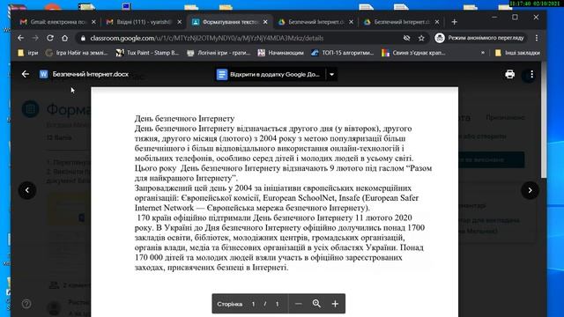This screenshot has width=564, height=317.
Task: Open Tux Paint - Stamp bookmark
Action: pos(147,53)
